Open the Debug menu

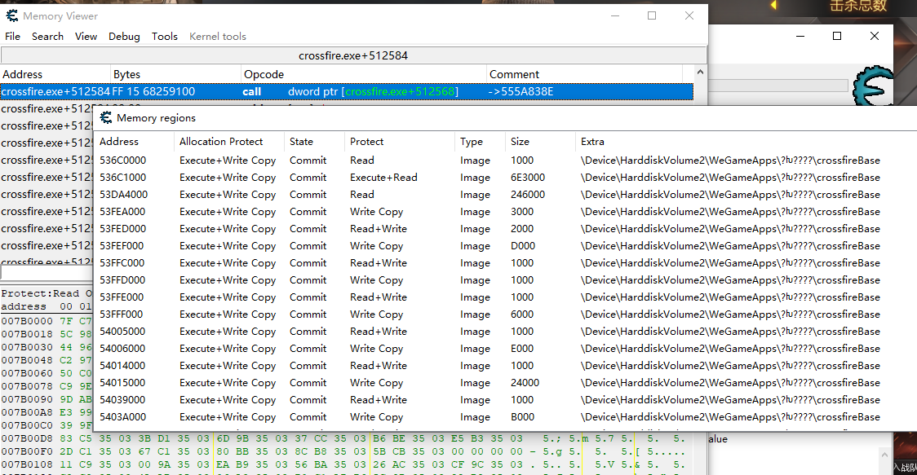(124, 36)
